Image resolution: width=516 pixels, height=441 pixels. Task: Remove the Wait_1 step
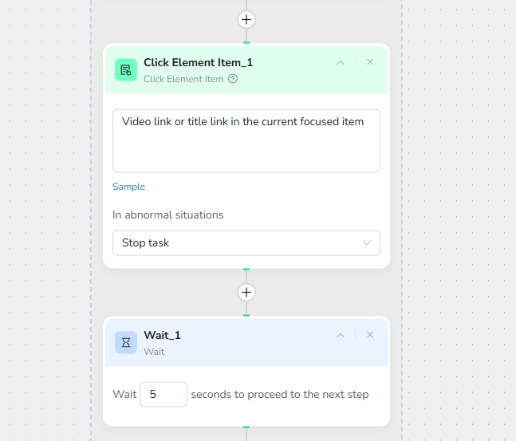(x=370, y=335)
